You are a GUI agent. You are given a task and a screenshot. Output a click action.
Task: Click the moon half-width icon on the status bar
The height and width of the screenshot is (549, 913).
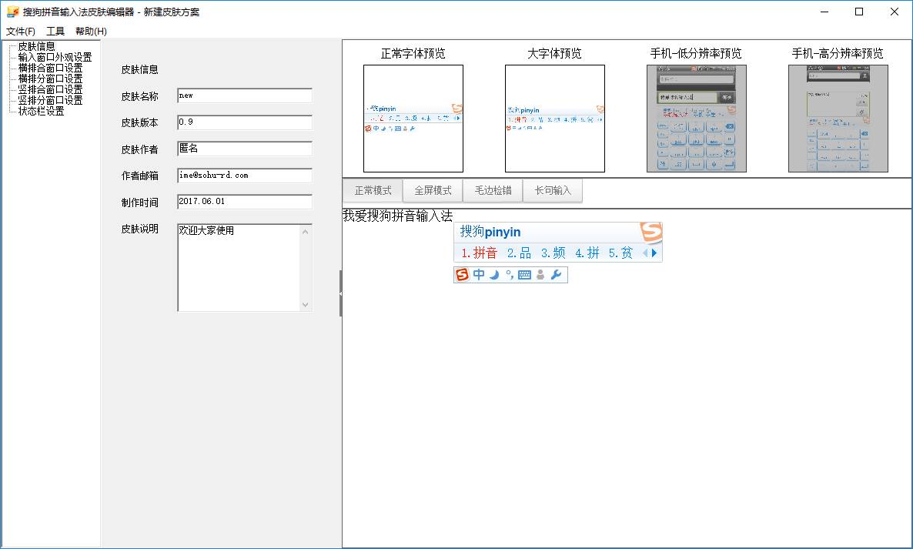pos(494,275)
